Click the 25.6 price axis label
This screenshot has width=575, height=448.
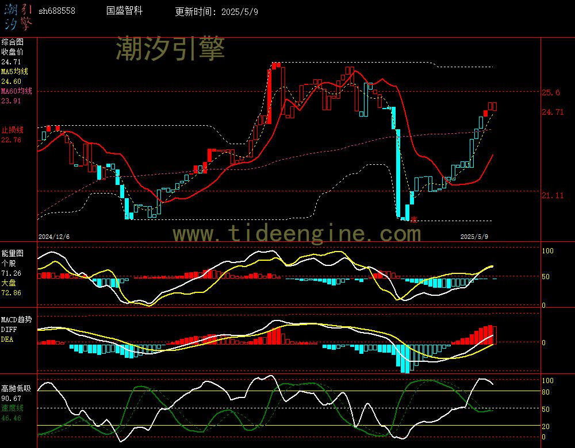point(551,92)
